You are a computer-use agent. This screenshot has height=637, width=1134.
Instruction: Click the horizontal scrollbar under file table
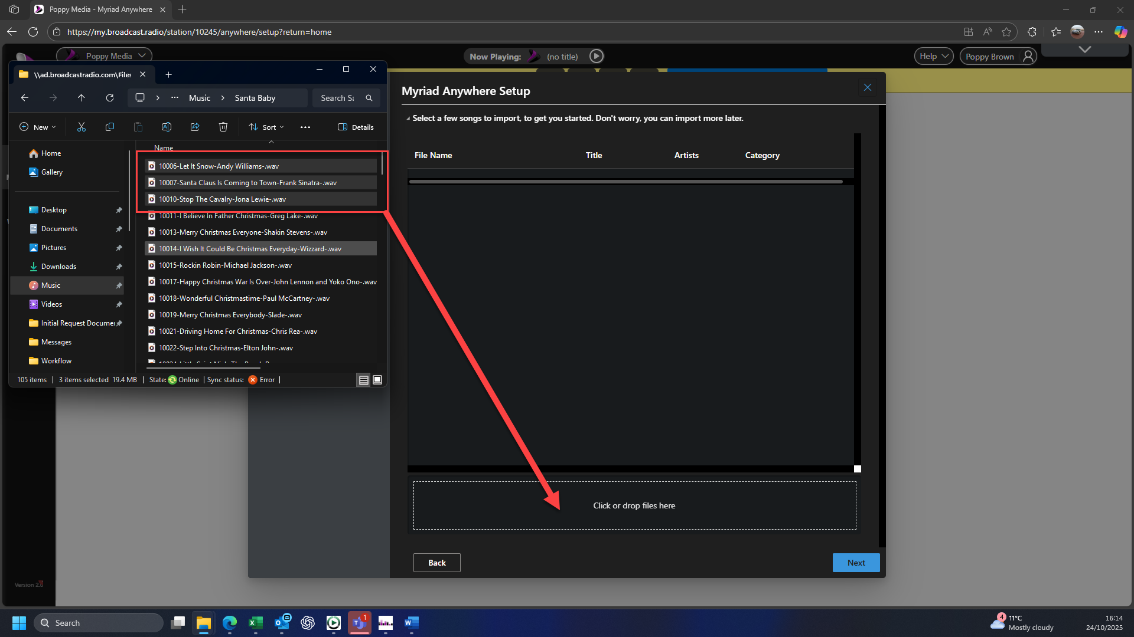pyautogui.click(x=625, y=182)
